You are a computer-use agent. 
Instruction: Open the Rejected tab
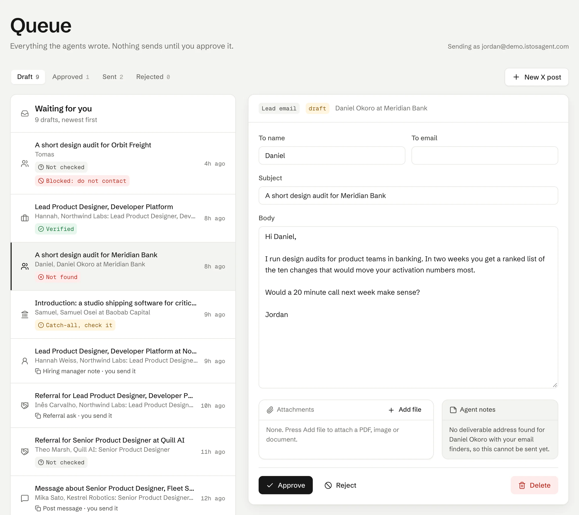tap(153, 77)
